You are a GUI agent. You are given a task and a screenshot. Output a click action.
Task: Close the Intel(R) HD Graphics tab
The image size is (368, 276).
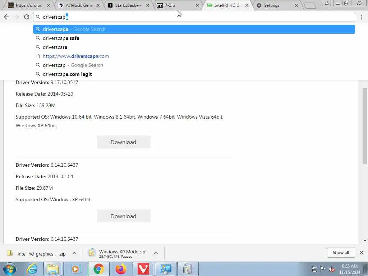(x=247, y=5)
